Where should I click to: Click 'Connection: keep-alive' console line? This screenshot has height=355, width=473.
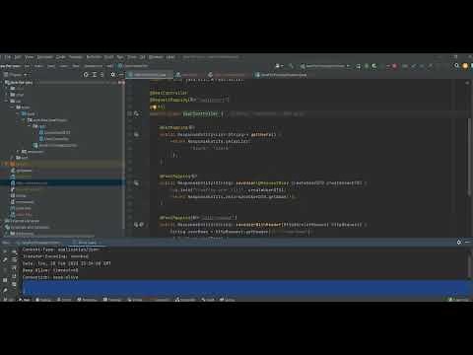[50, 277]
